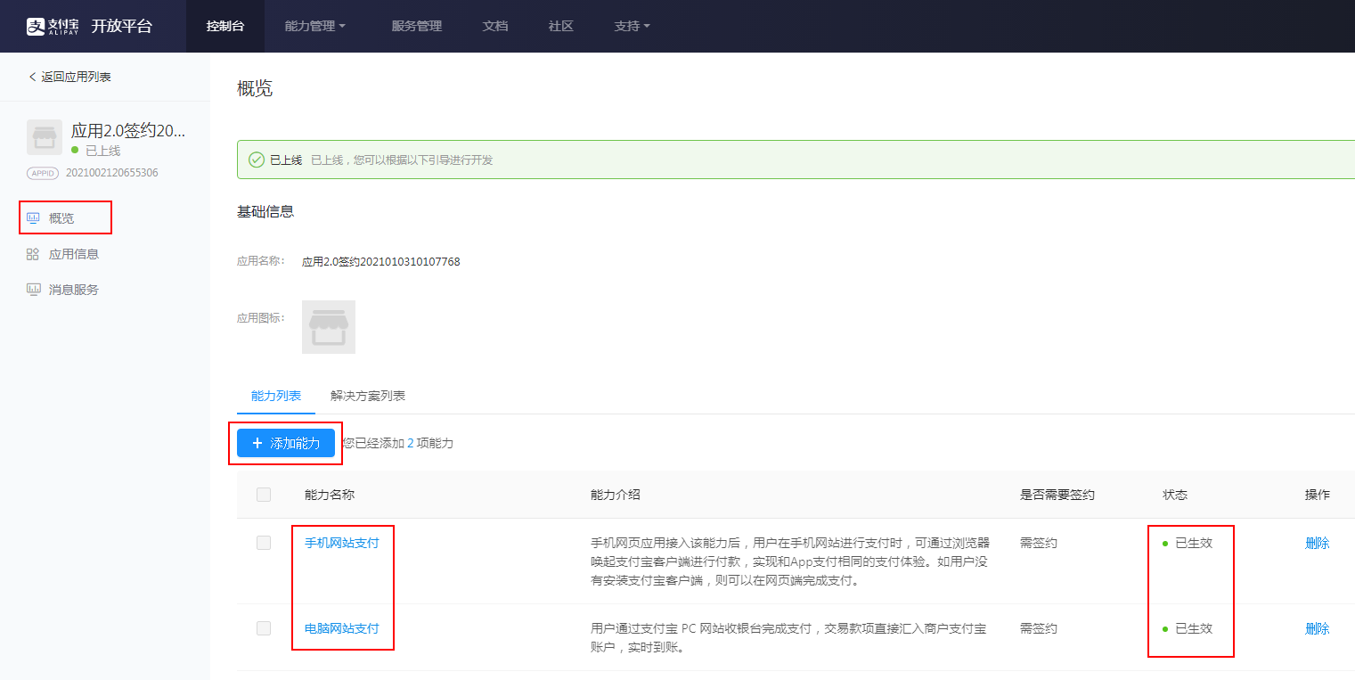This screenshot has height=680, width=1355.
Task: Open 社区 in top navigation
Action: (x=561, y=26)
